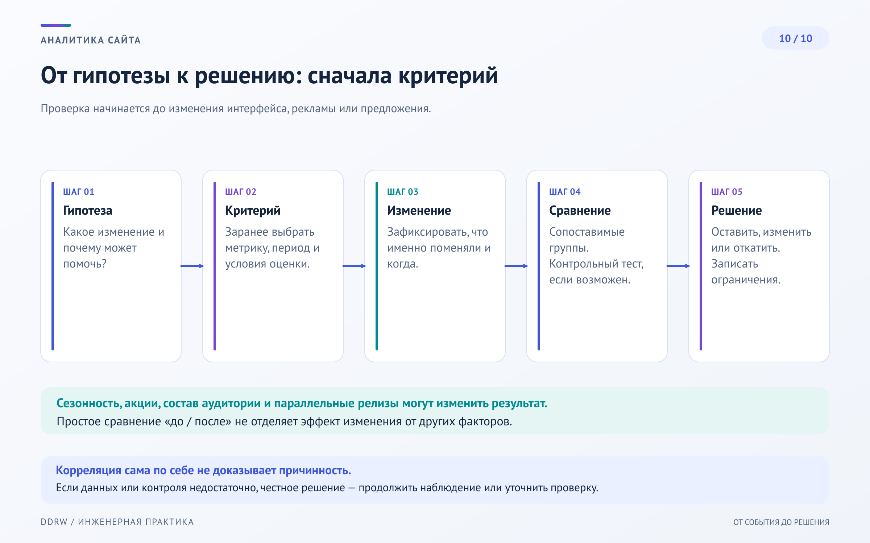Click the 'АНАЛИТИКА САЙТА' section label
Viewport: 870px width, 543px height.
pyautogui.click(x=91, y=40)
